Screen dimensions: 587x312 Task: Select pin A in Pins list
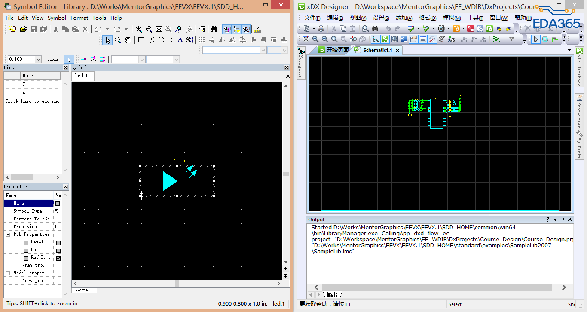[24, 93]
